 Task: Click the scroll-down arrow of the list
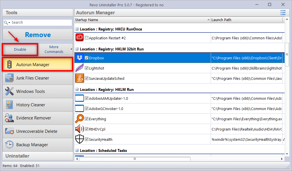click(287, 154)
